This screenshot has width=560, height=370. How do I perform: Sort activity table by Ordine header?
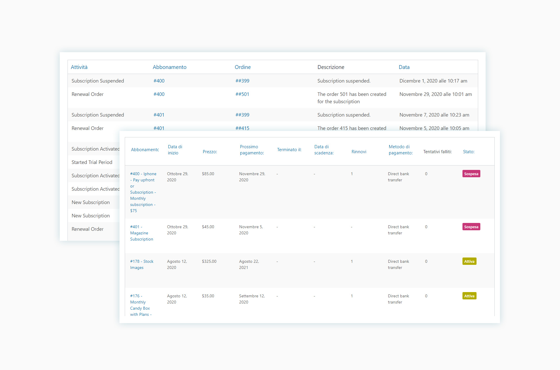(243, 67)
